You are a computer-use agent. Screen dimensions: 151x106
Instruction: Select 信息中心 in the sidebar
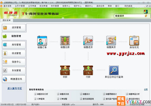(x=14, y=62)
